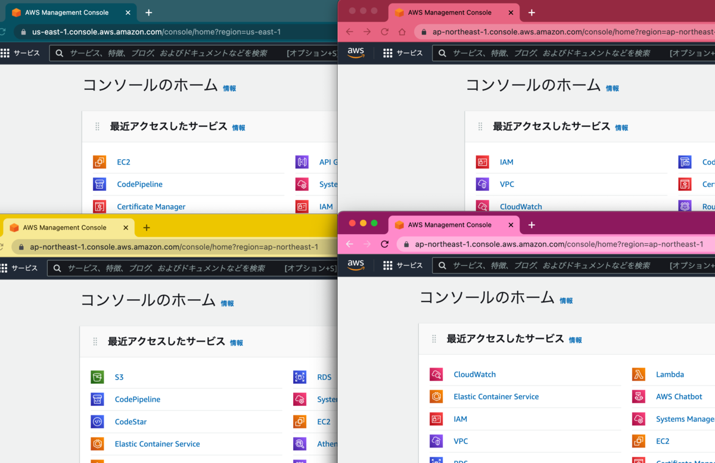Click the AWS logo in the magenta window
715x463 pixels.
(356, 265)
